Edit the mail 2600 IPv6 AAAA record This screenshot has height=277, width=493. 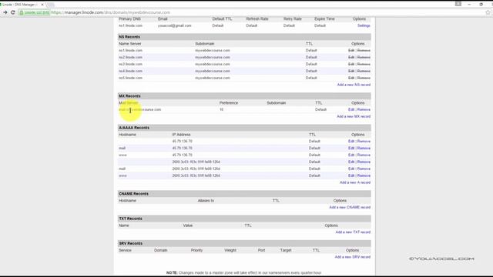tap(351, 169)
